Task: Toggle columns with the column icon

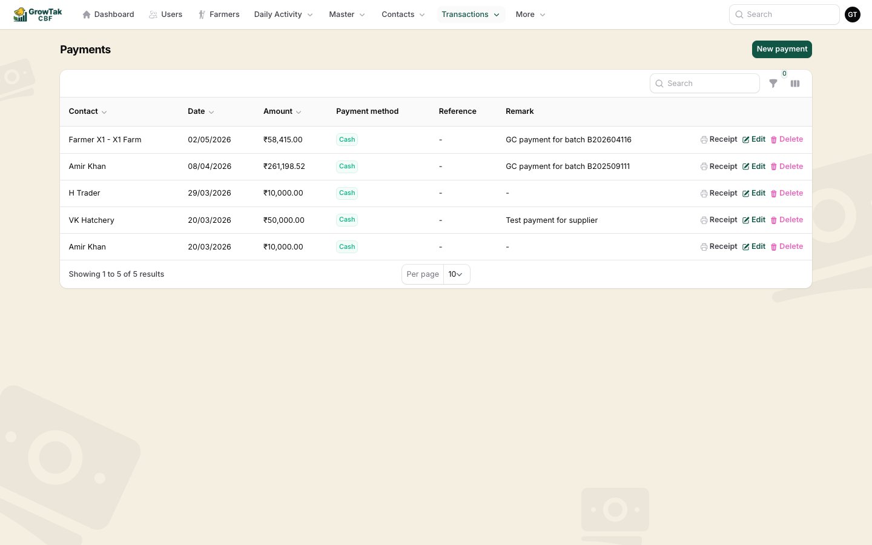Action: point(795,84)
